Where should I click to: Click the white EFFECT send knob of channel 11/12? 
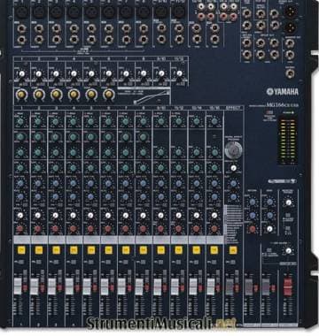point(178,216)
